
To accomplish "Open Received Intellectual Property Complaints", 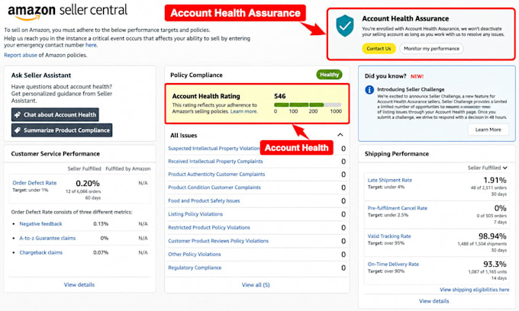I will click(x=215, y=162).
